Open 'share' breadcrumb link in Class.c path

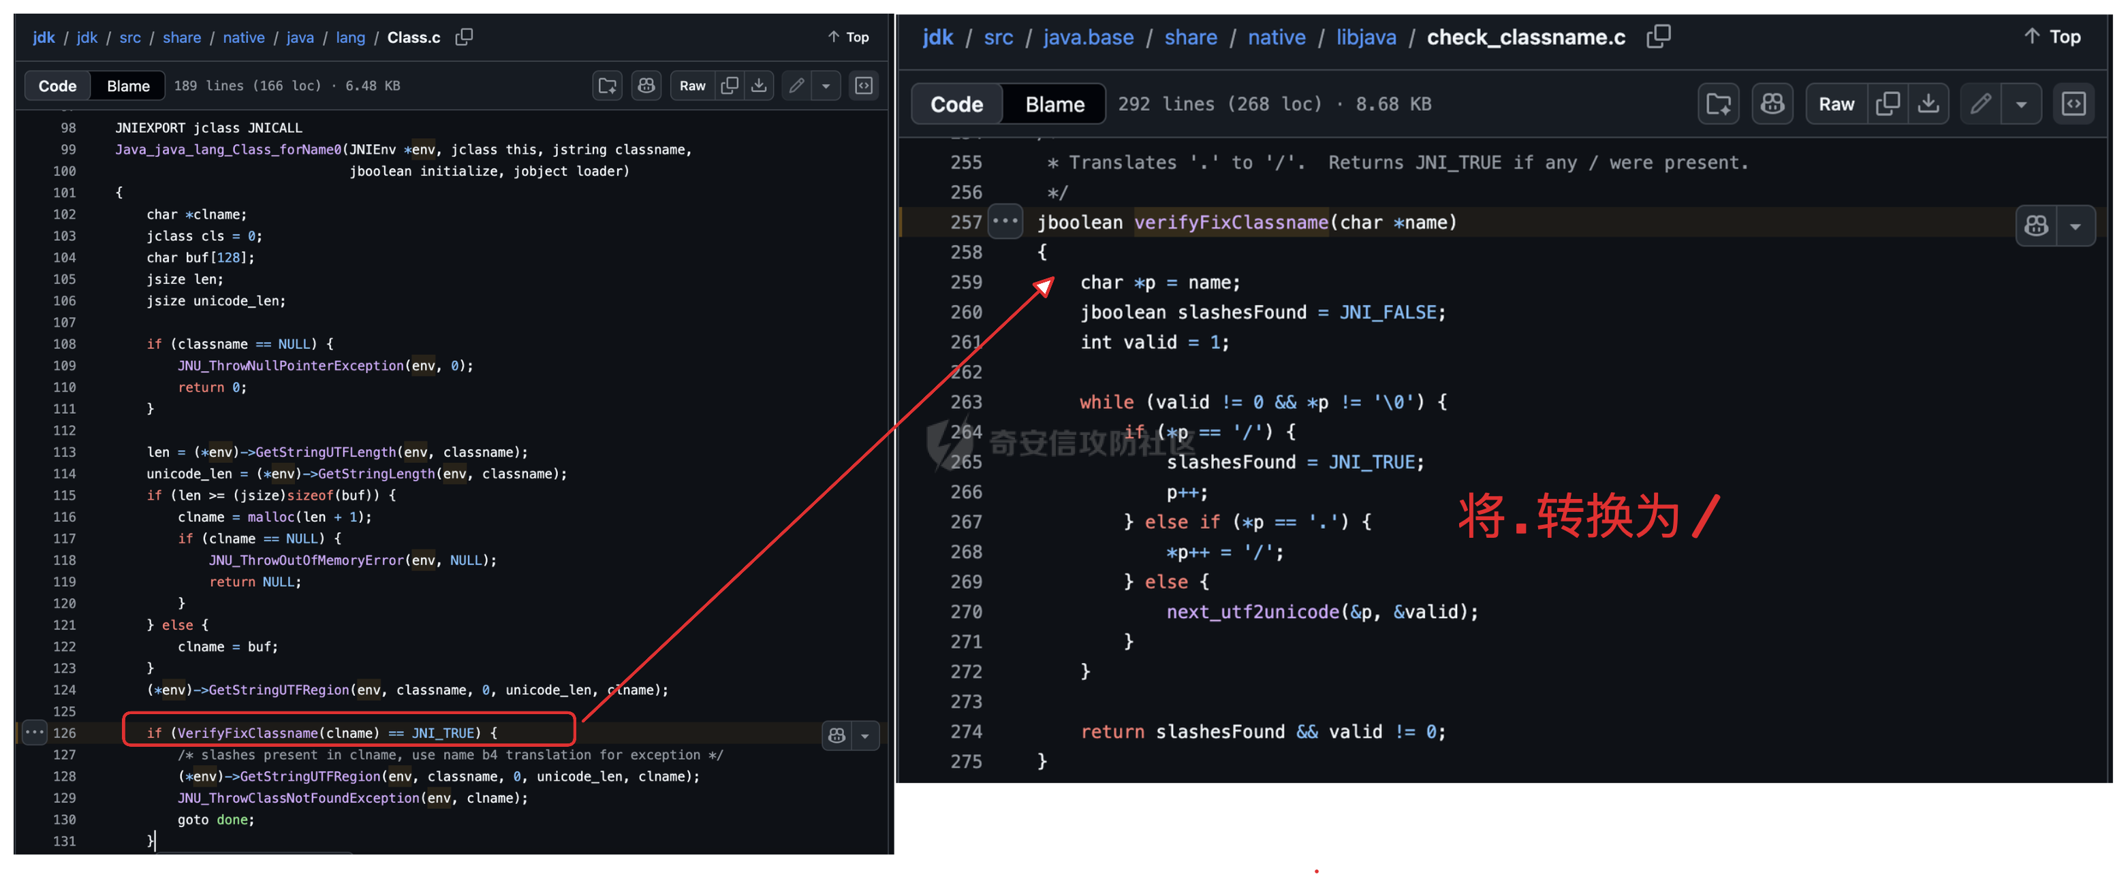click(x=182, y=37)
